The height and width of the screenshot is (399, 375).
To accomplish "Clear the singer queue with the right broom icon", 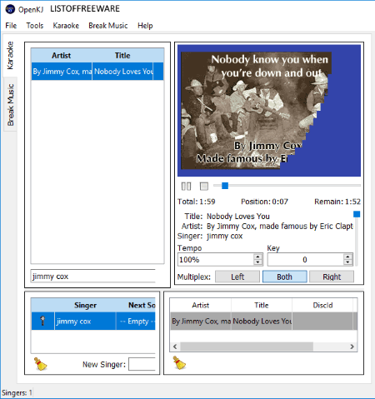I will coord(179,363).
